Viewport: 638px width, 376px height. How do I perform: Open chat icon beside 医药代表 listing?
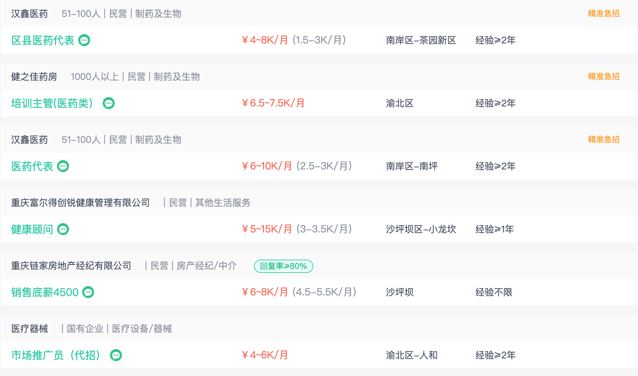tap(63, 166)
